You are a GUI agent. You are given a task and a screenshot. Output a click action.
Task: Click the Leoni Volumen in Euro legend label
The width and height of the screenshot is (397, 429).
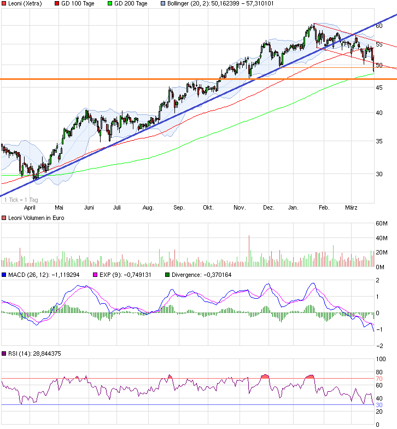coord(37,219)
